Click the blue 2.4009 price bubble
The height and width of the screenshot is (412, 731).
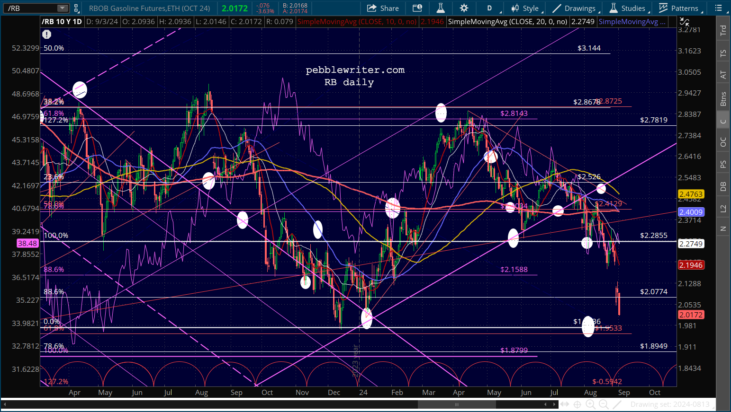pos(691,212)
